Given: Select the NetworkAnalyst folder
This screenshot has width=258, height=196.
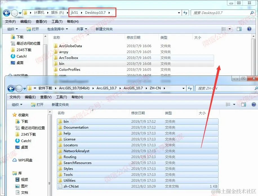Looking at the screenshot, I should [x=137, y=151].
